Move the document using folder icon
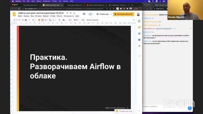Image resolution: width=203 pixels, height=114 pixels. point(71,13)
